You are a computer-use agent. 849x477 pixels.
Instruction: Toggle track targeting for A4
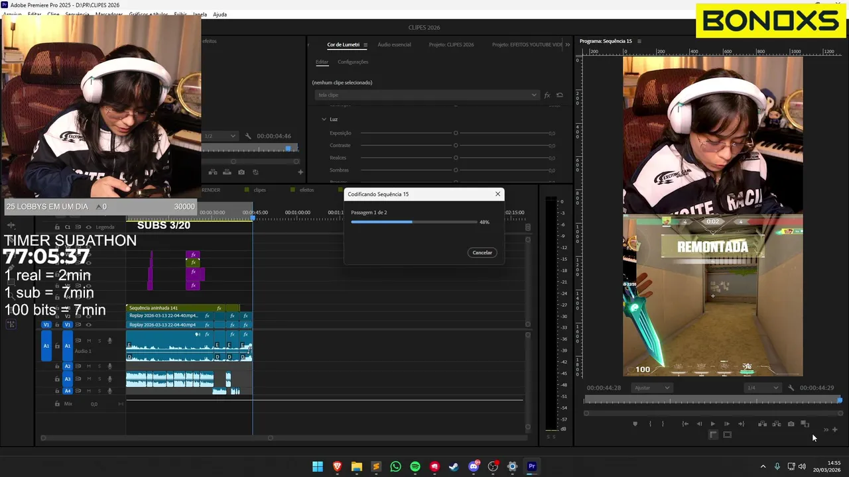(67, 391)
